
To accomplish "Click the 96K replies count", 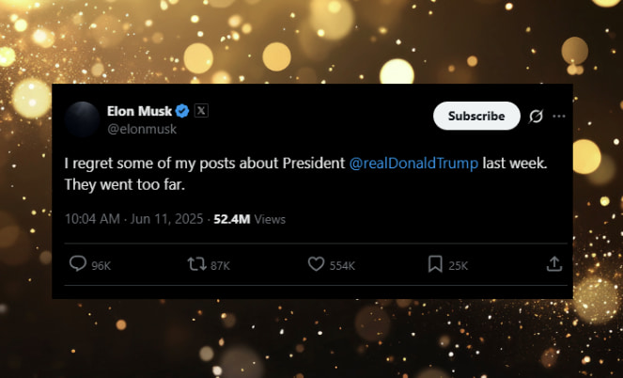I will point(101,265).
